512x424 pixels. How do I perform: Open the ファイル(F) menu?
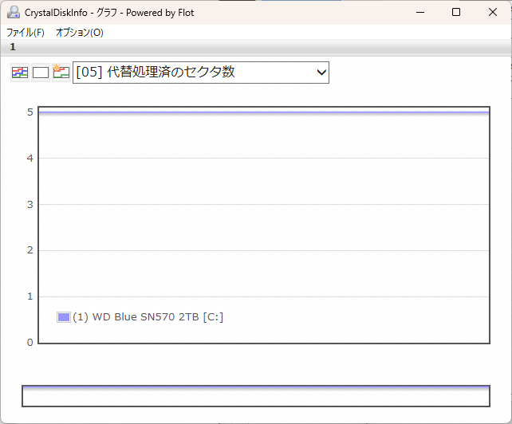click(26, 33)
